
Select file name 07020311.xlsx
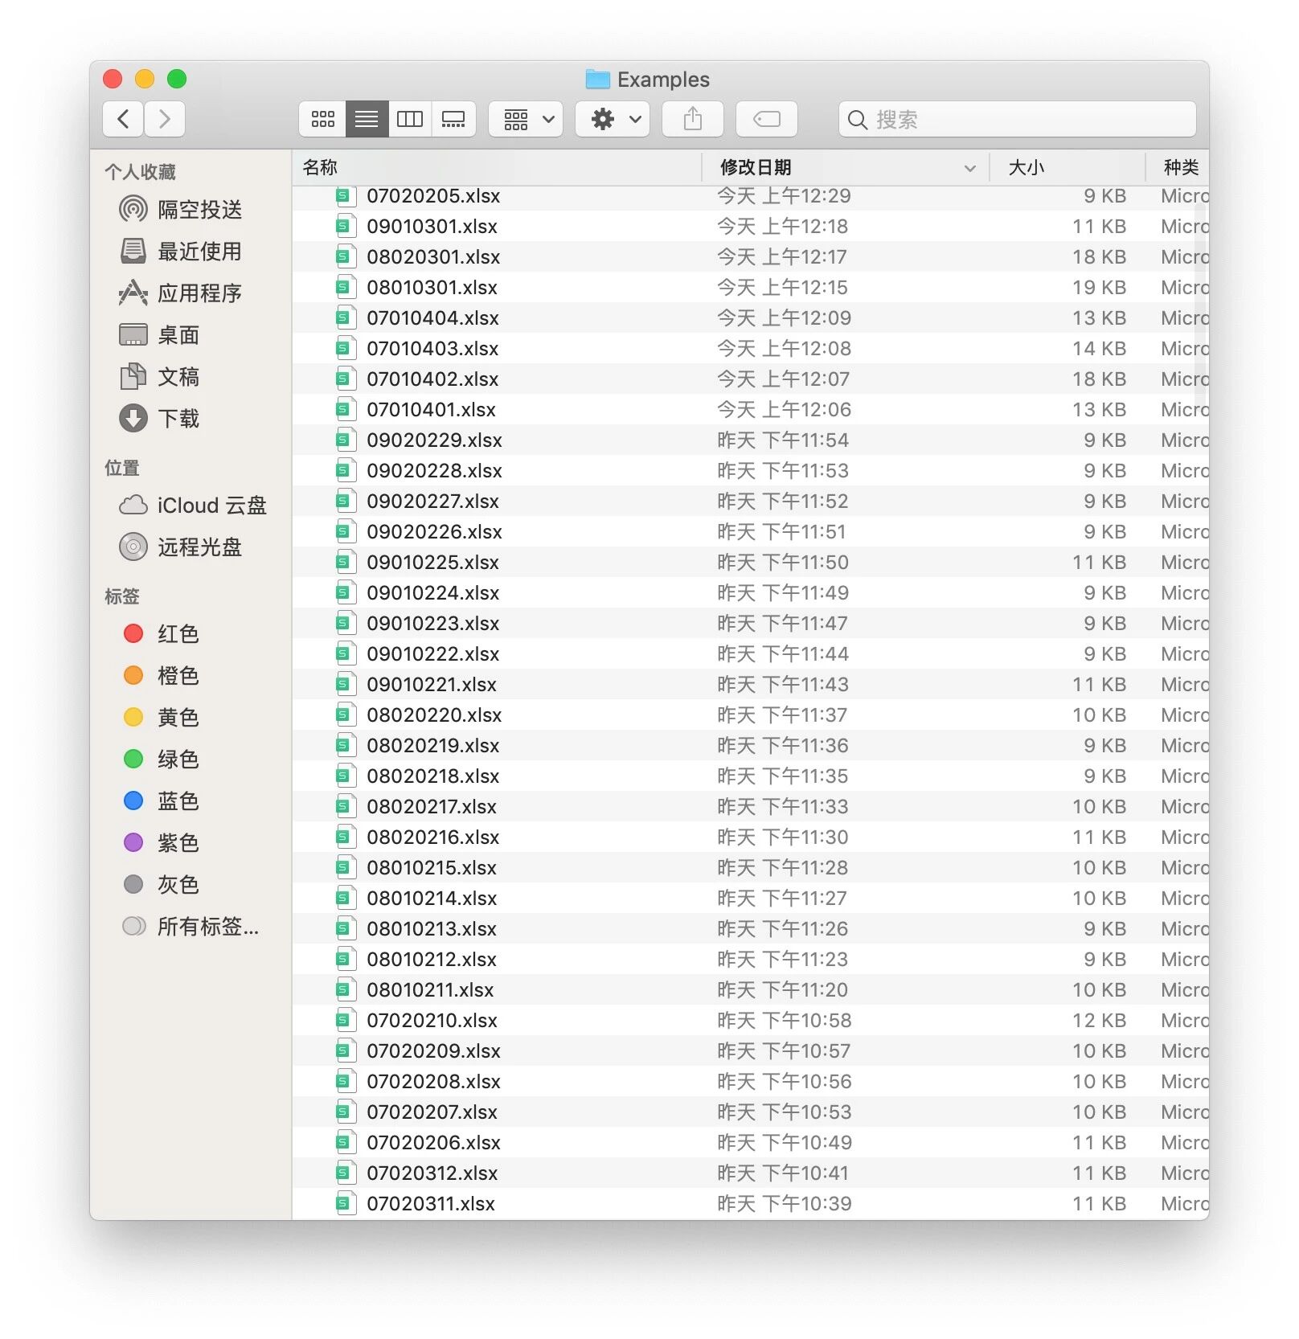[431, 1204]
